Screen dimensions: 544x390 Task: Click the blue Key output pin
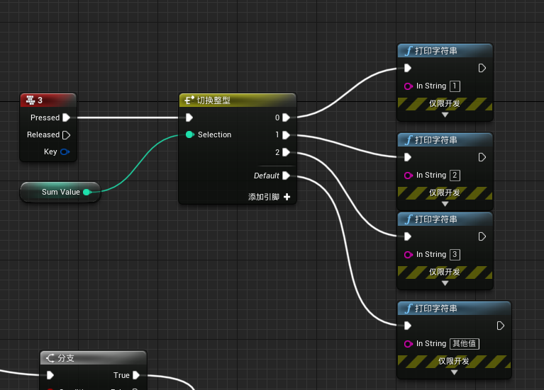65,151
